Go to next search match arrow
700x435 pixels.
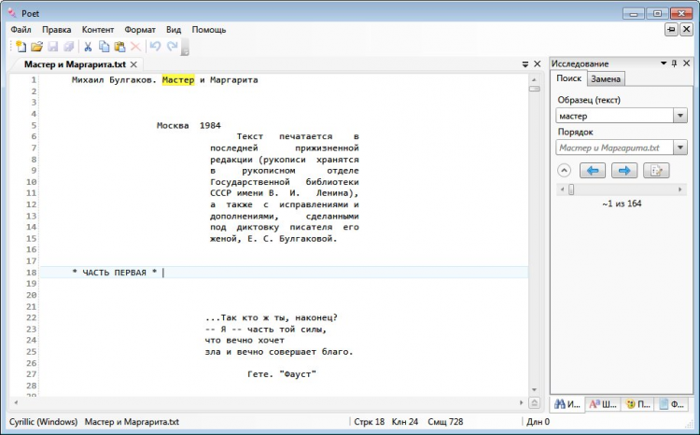click(x=624, y=170)
